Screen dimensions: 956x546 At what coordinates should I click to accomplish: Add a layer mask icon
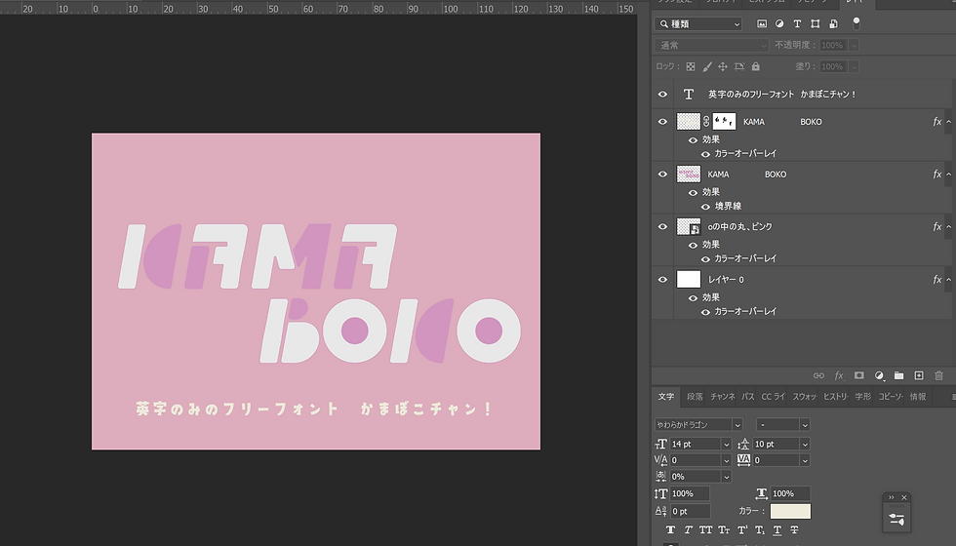coord(859,375)
